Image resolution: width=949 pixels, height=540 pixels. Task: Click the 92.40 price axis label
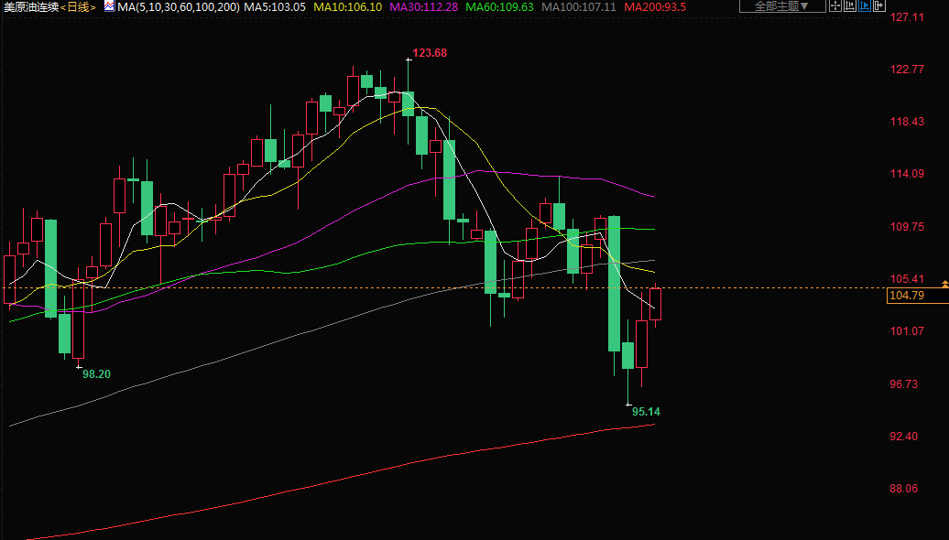[x=903, y=436]
